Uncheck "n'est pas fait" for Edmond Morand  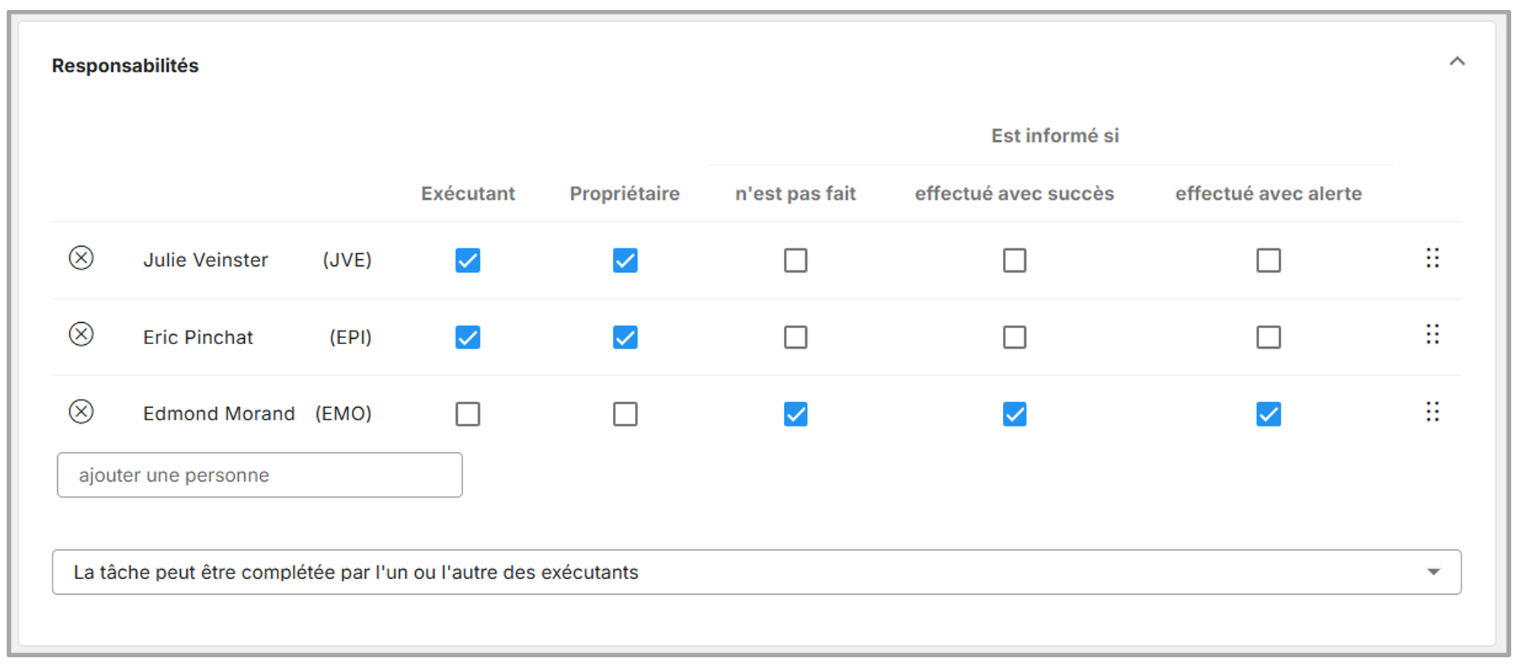pyautogui.click(x=795, y=414)
